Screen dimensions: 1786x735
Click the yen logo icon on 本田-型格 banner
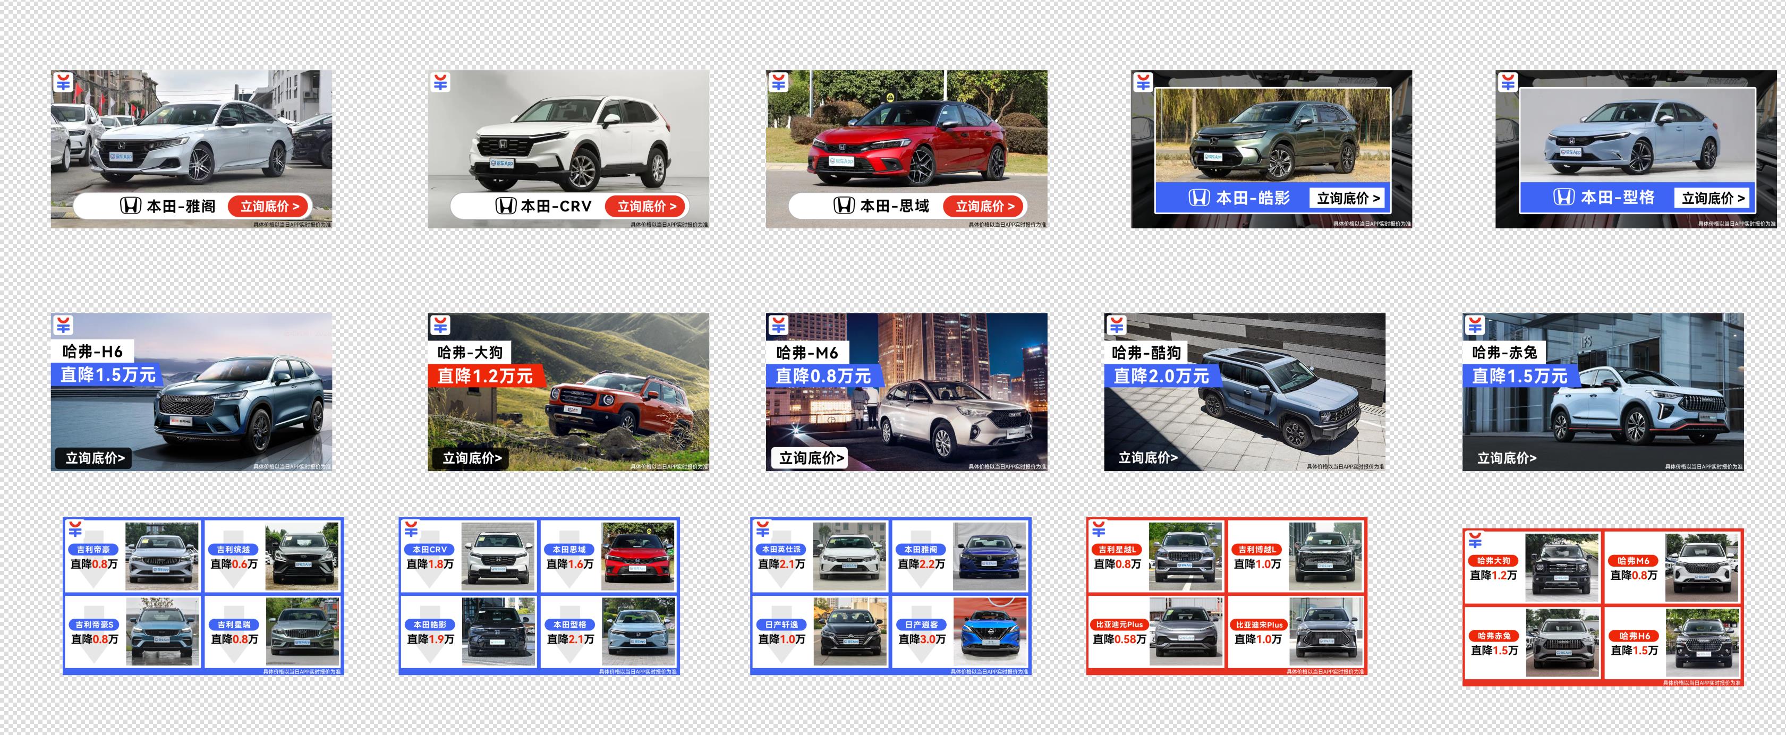click(x=1509, y=82)
